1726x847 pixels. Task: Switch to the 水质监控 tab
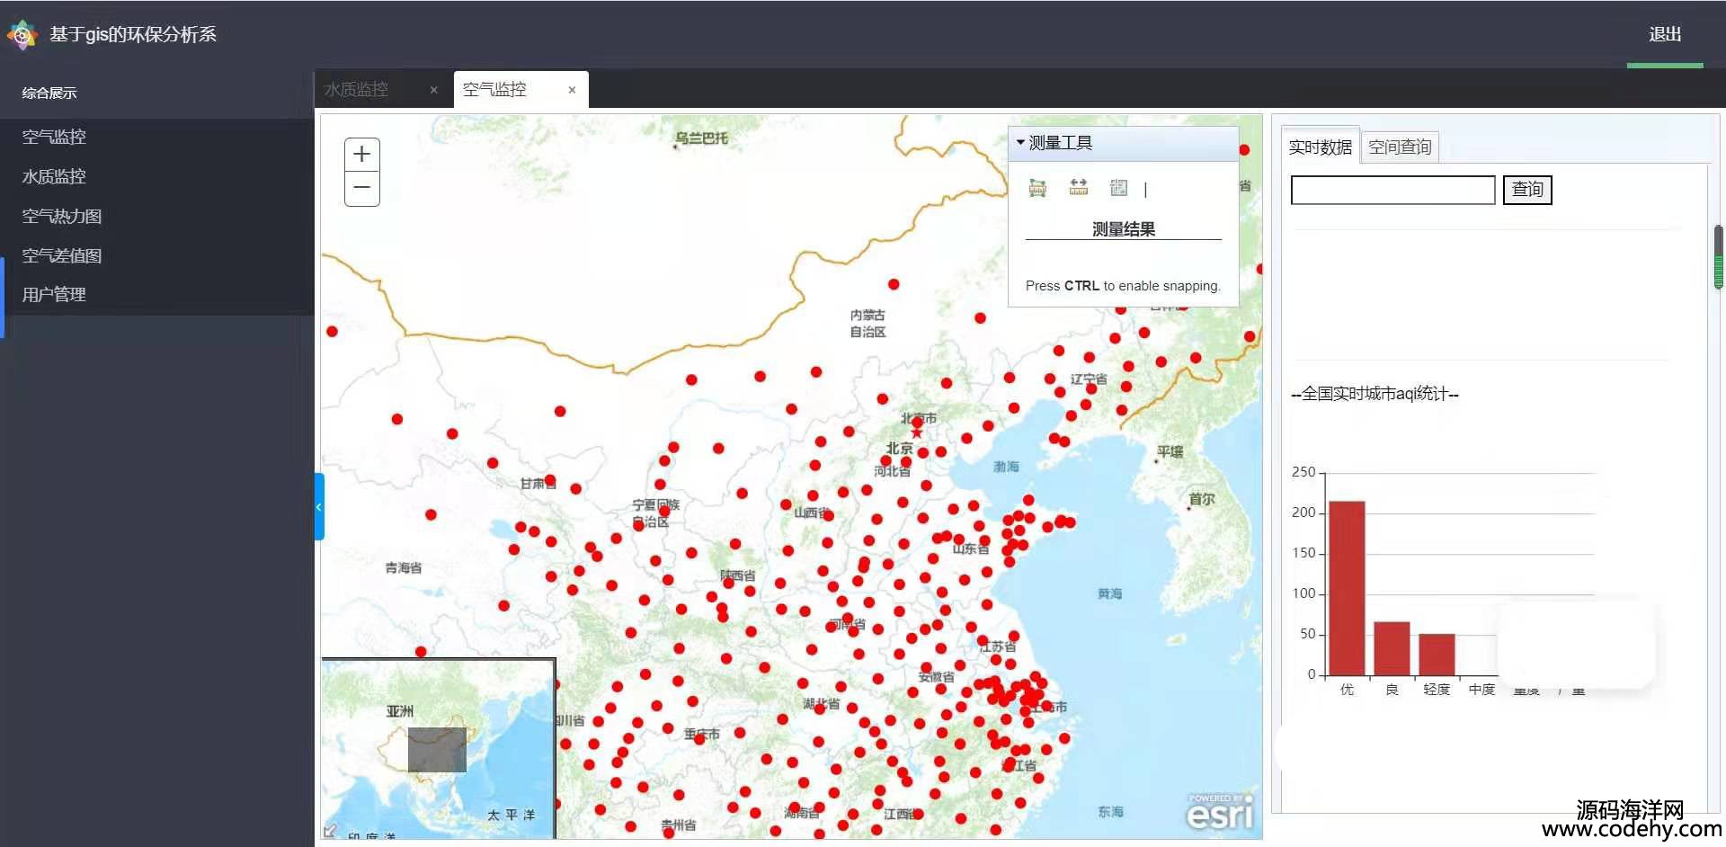coord(357,90)
